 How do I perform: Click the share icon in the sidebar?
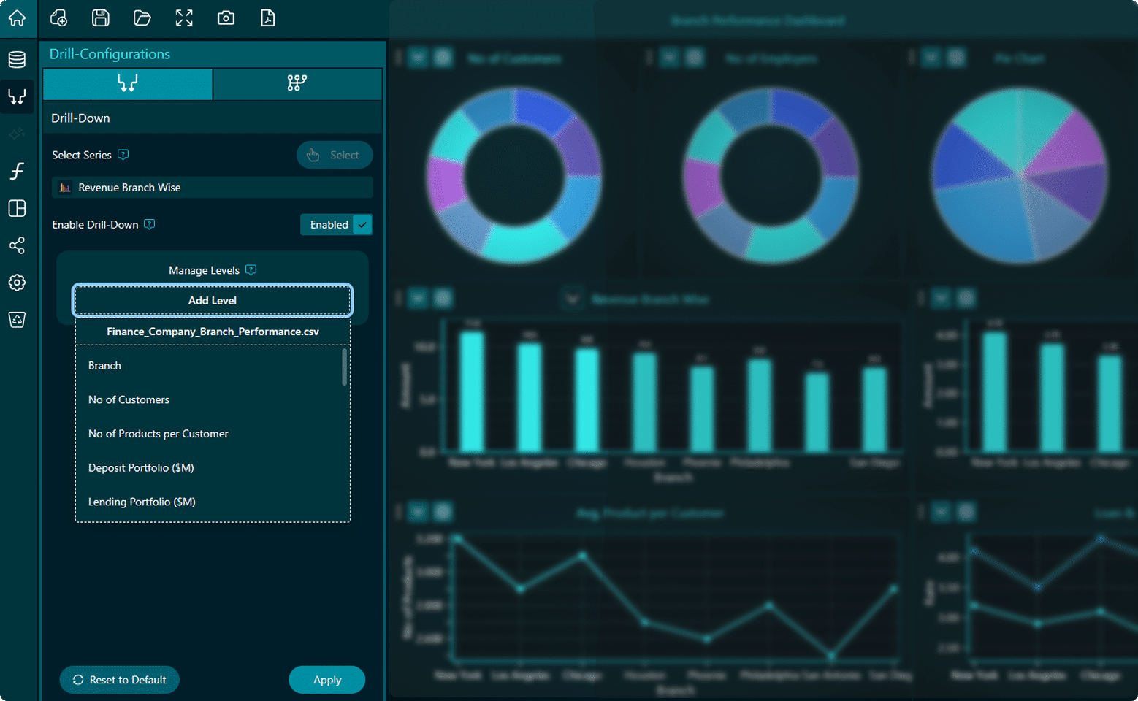(x=17, y=245)
